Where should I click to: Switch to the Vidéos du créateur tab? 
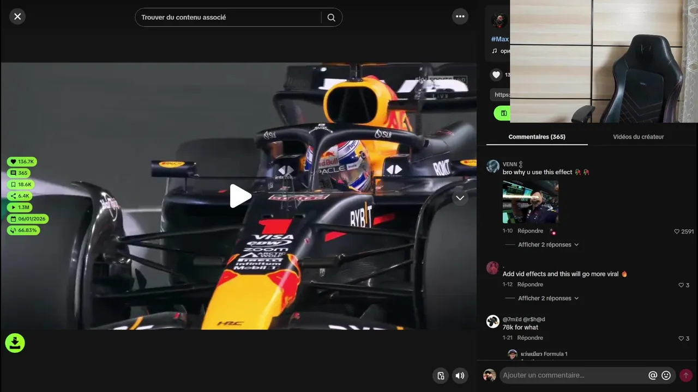638,137
